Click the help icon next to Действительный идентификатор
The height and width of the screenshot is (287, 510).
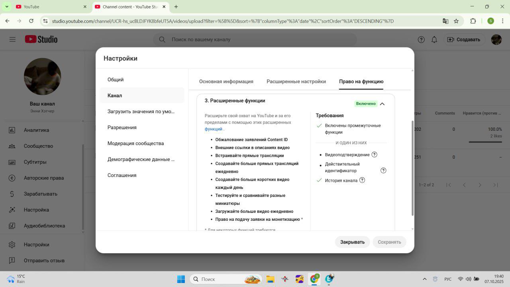[383, 170]
